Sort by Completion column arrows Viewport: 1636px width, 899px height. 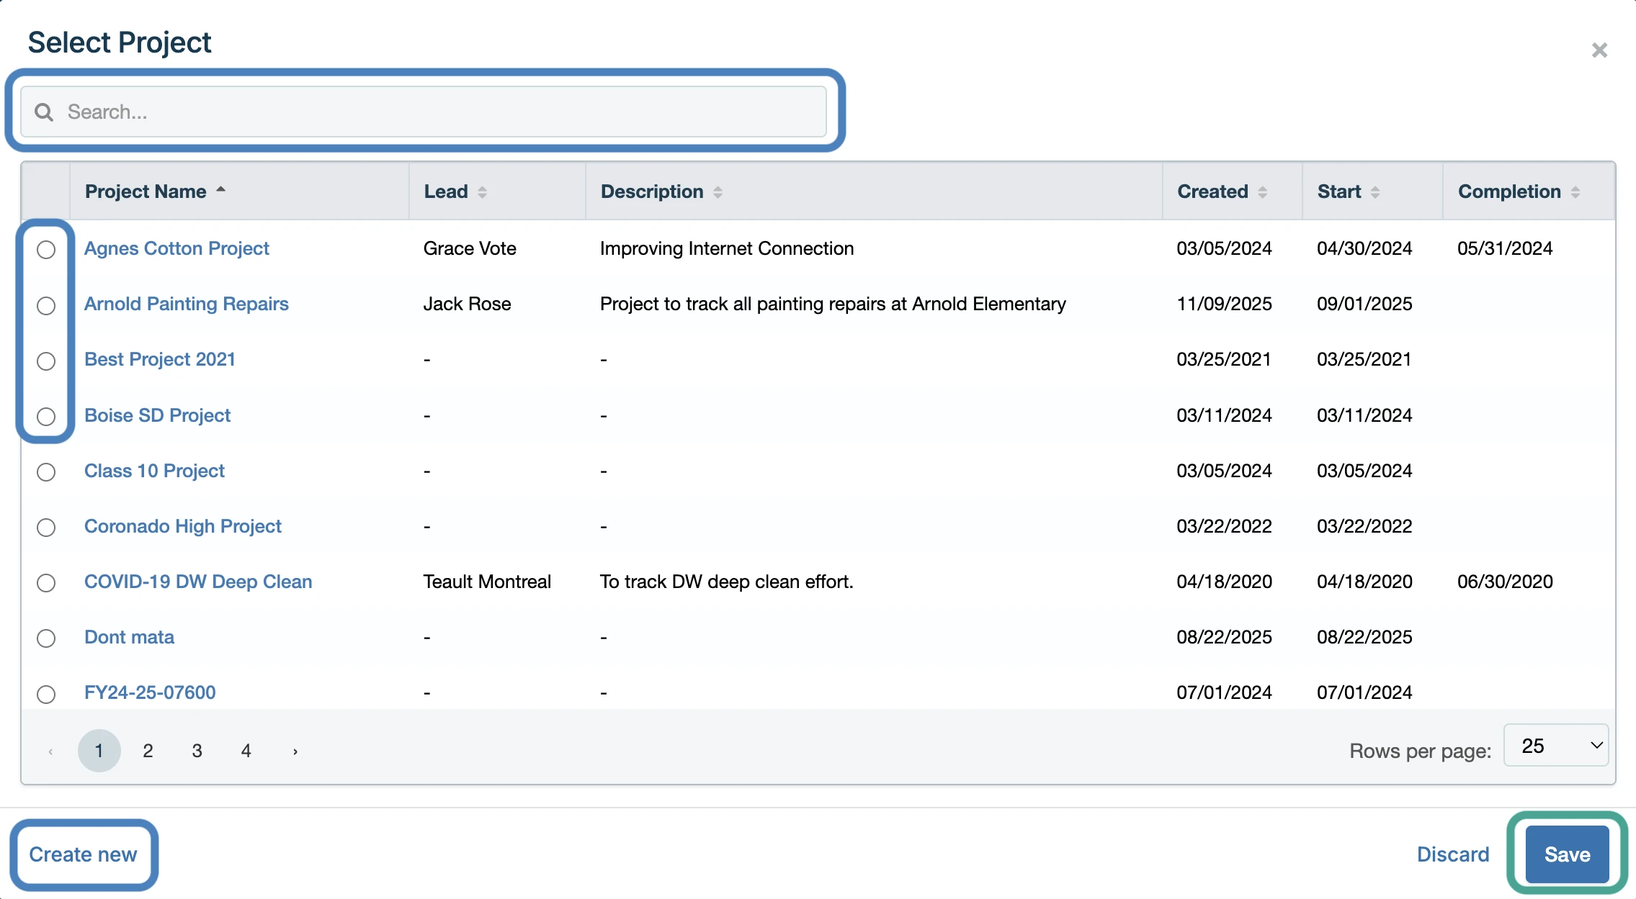coord(1575,192)
